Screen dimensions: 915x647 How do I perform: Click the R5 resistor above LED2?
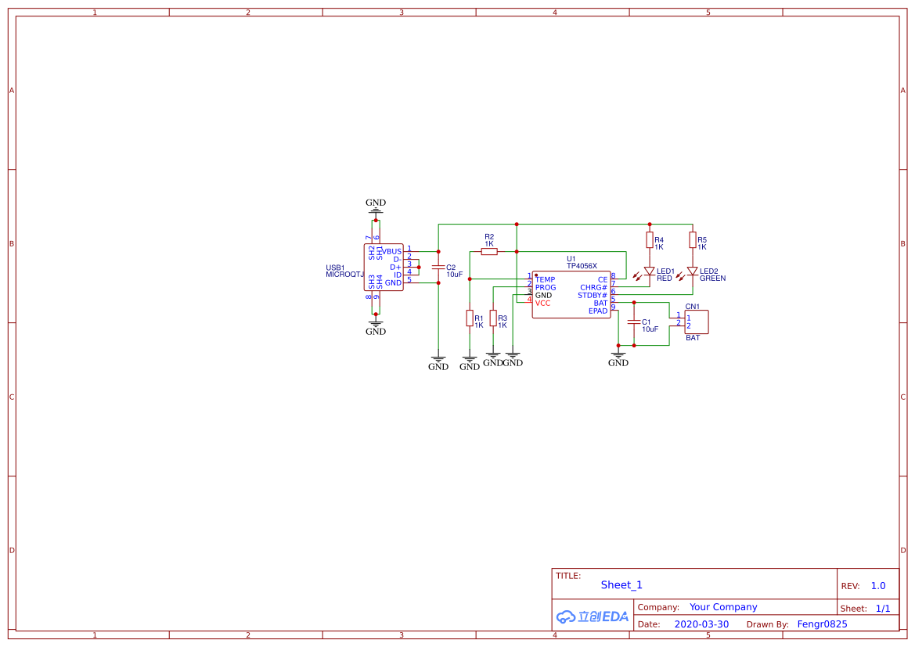(x=692, y=239)
